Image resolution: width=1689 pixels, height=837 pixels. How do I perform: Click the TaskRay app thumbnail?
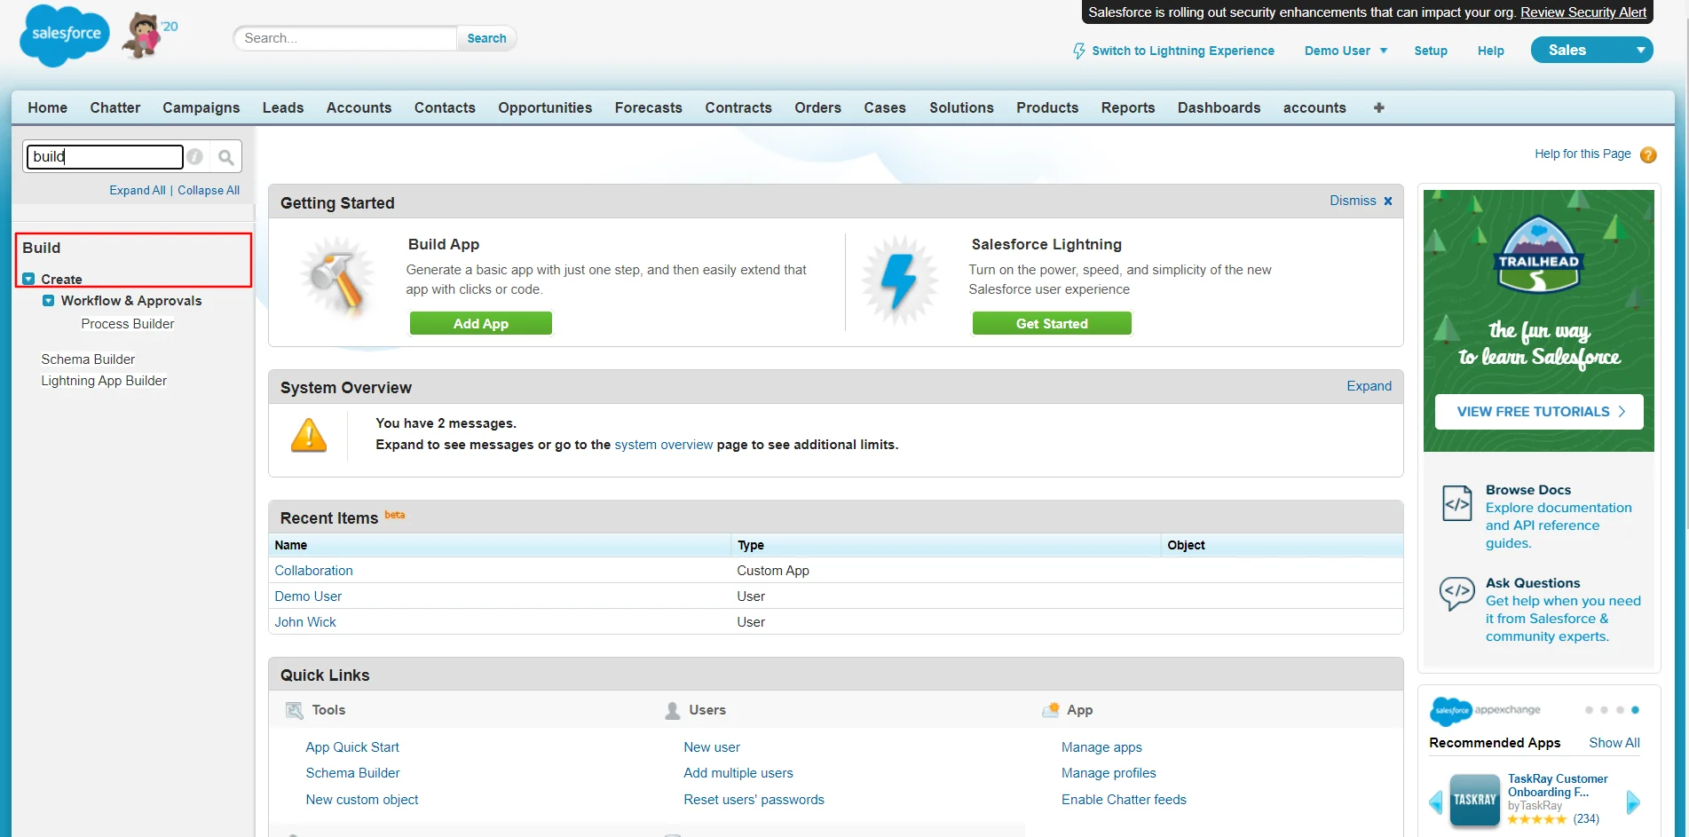[1474, 800]
